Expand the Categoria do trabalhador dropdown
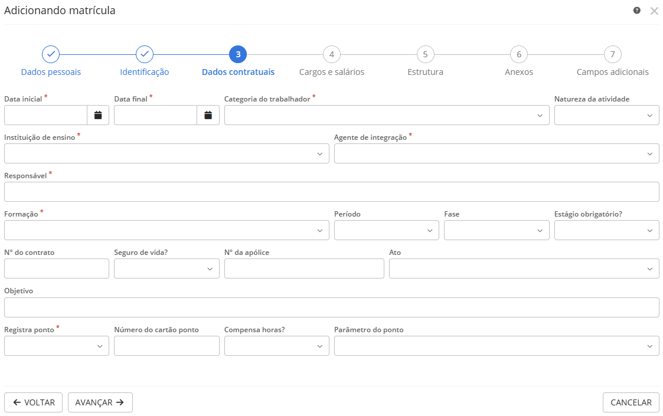663x416 pixels. [387, 115]
